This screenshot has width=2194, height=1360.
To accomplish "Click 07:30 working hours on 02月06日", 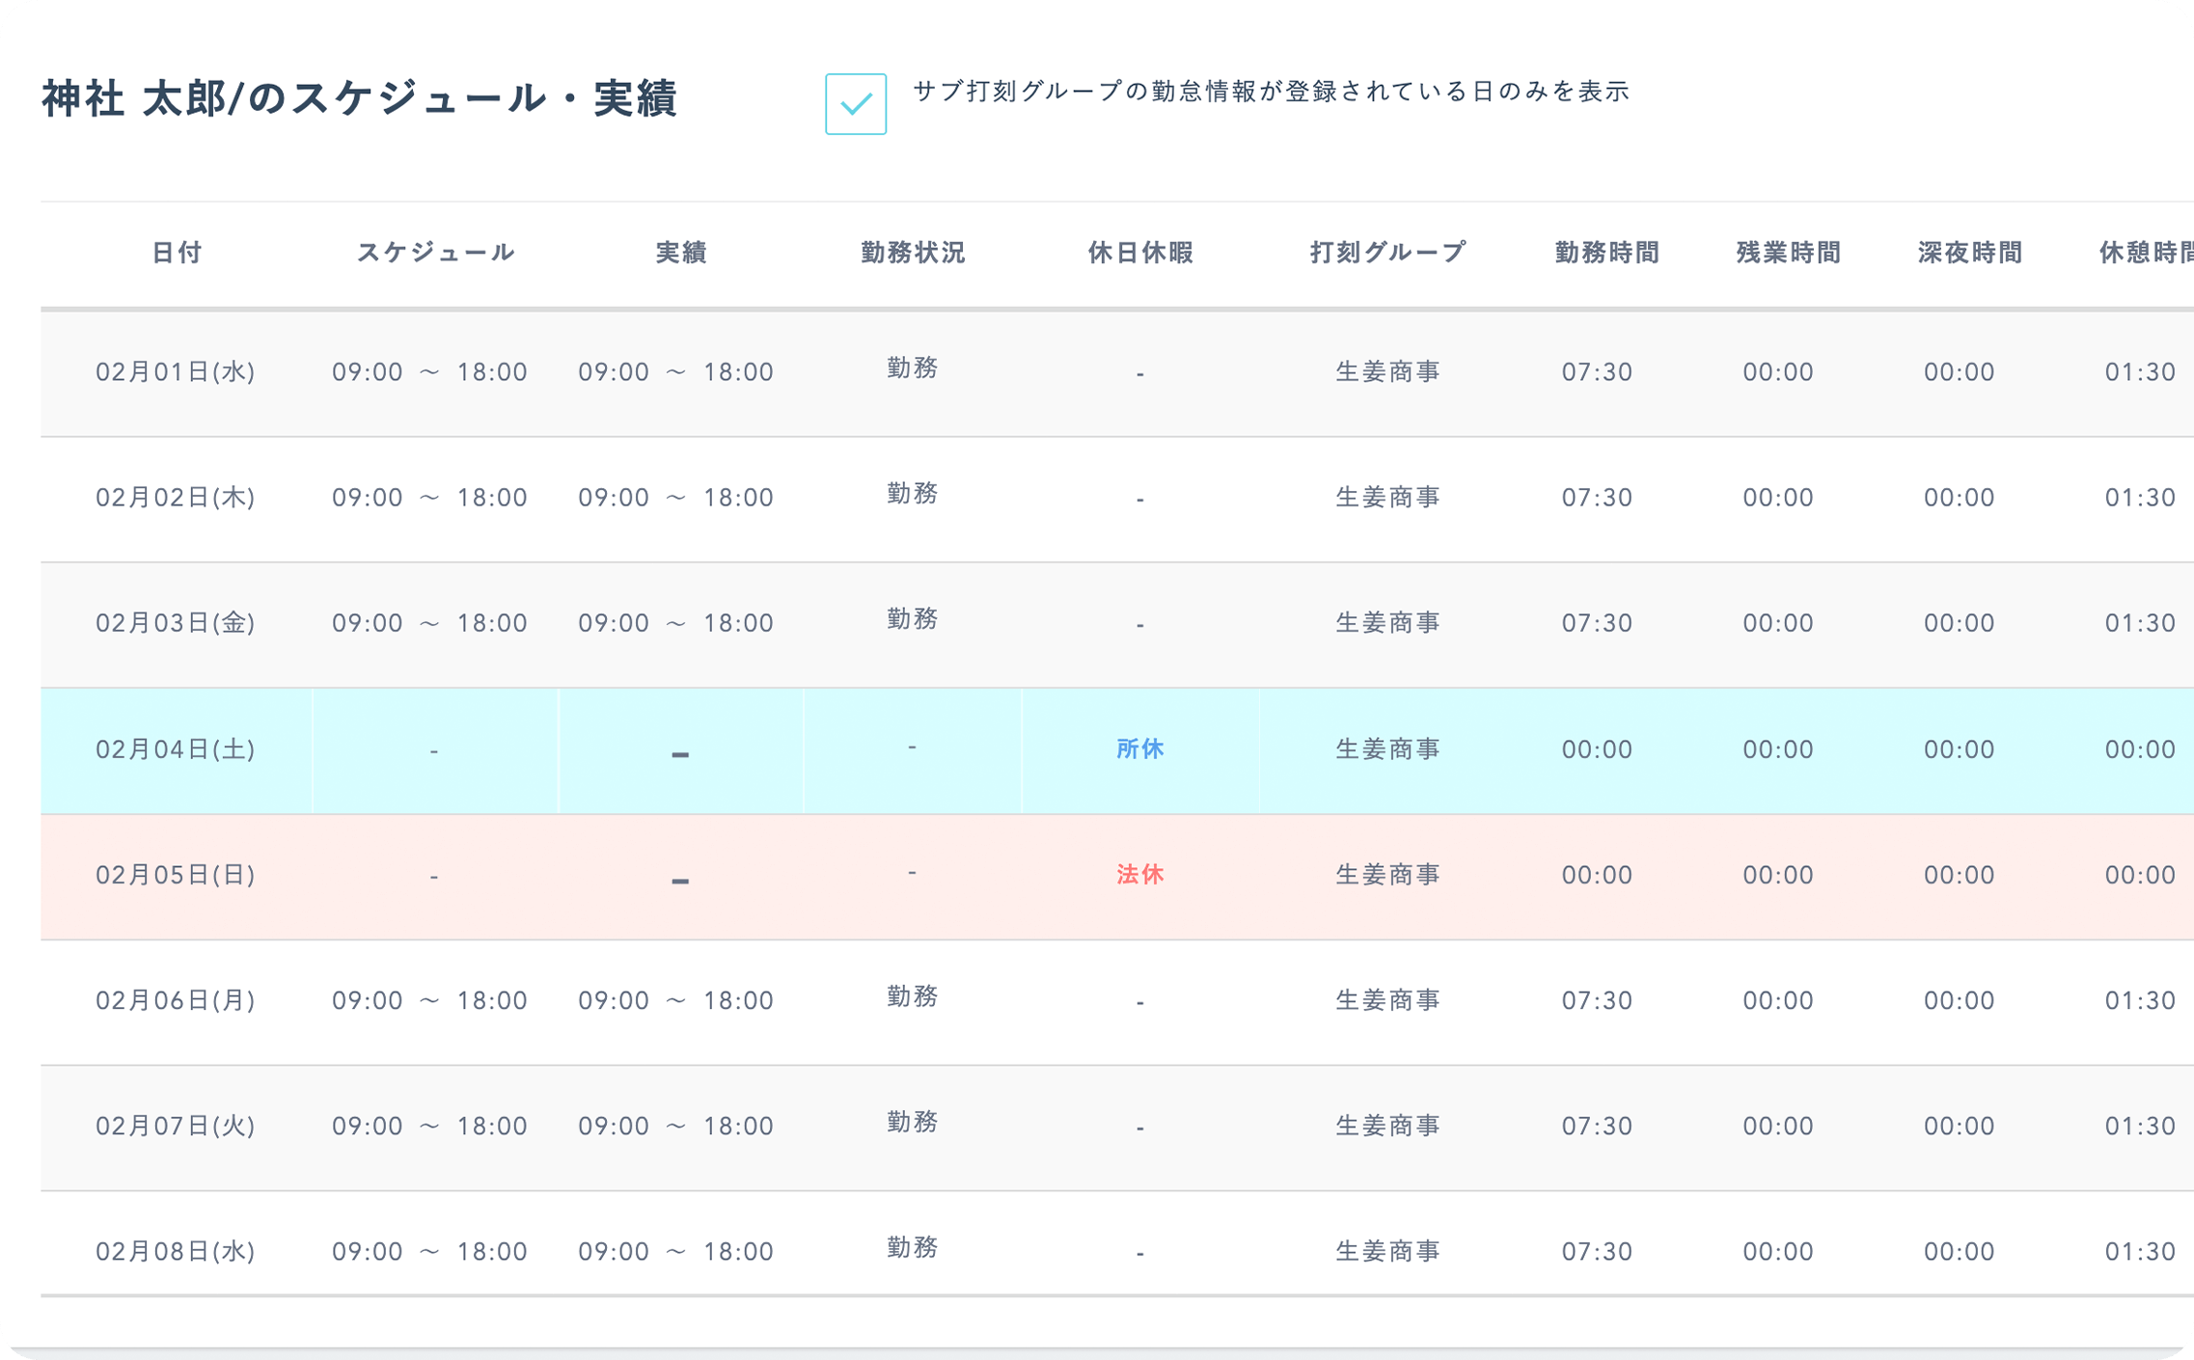I will 1597,1000.
